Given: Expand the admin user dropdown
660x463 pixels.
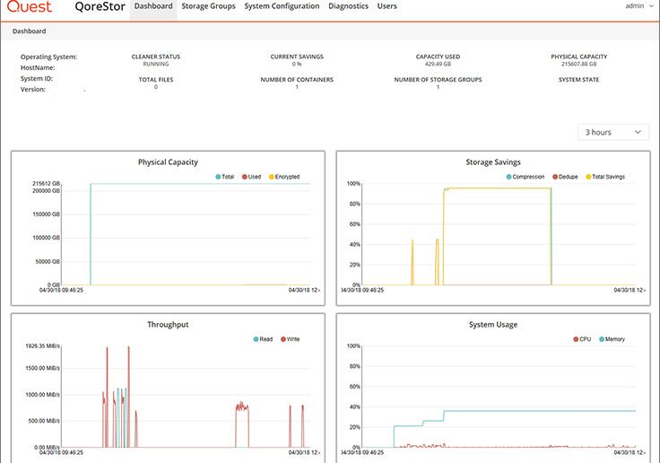Looking at the screenshot, I should point(639,6).
